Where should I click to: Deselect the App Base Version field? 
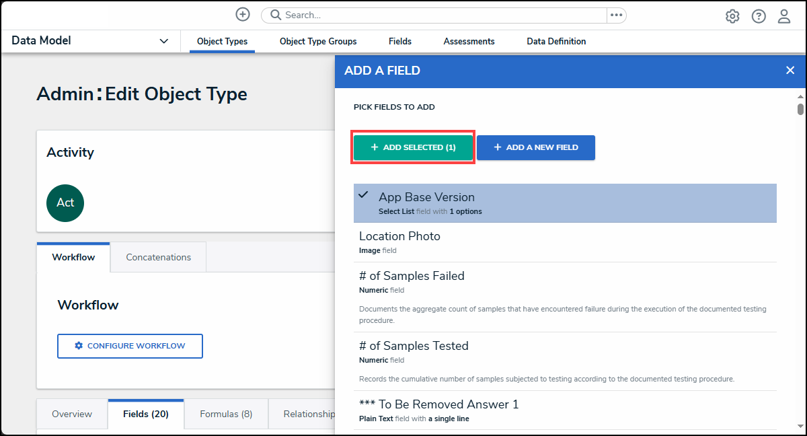pyautogui.click(x=565, y=203)
